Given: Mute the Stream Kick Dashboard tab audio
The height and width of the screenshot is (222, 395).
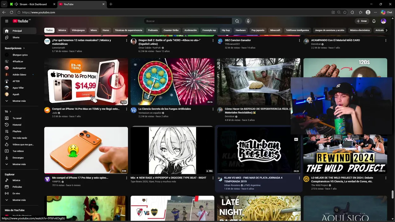Looking at the screenshot, I should click(16, 4).
